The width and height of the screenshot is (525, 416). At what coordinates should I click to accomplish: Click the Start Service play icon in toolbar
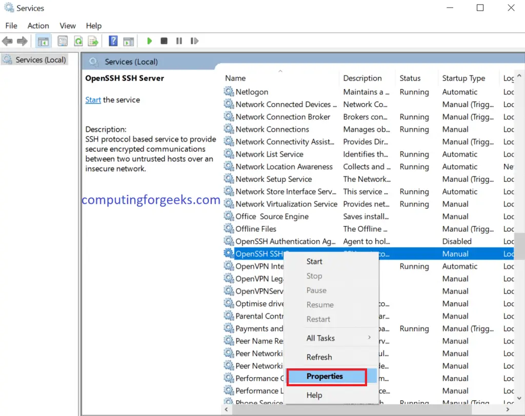click(x=149, y=41)
